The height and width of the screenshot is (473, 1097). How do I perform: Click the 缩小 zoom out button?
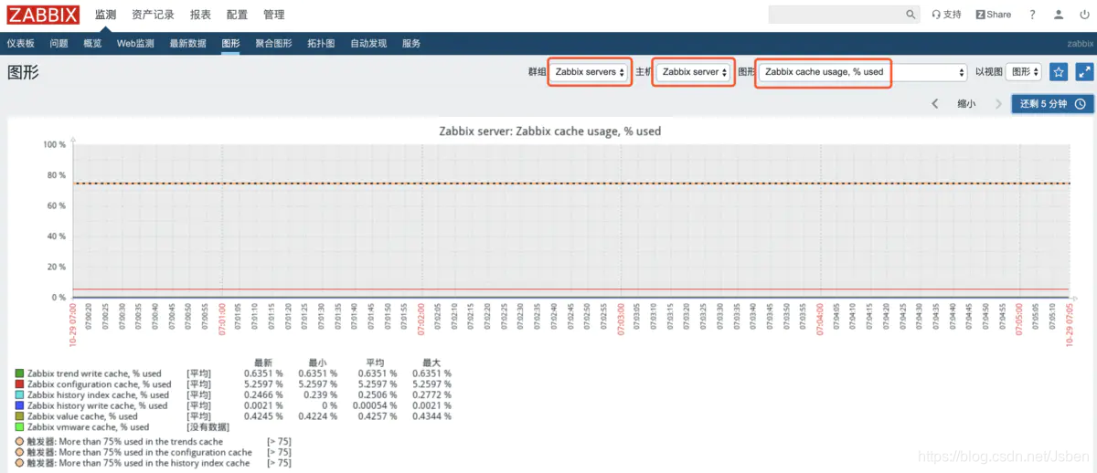pyautogui.click(x=966, y=104)
